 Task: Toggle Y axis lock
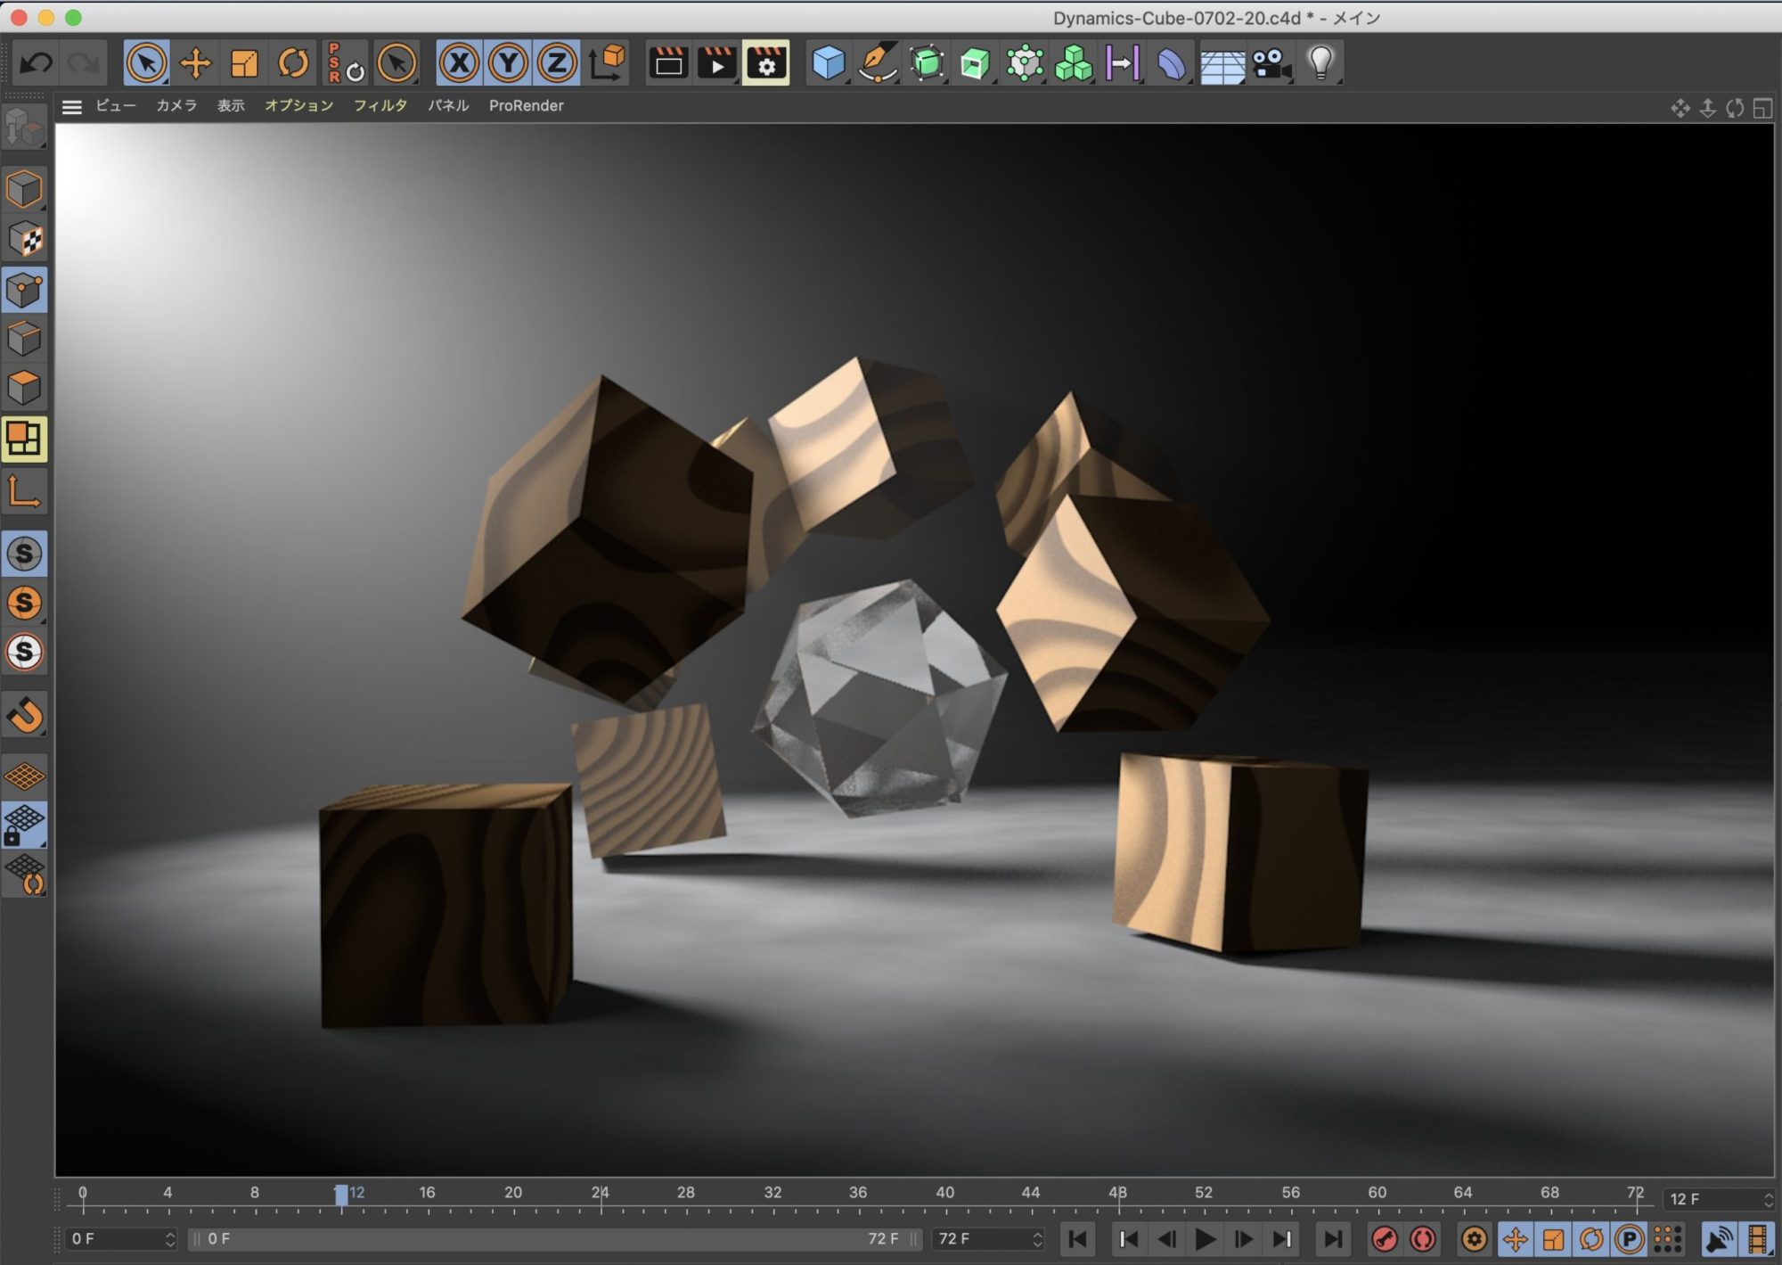(x=508, y=63)
